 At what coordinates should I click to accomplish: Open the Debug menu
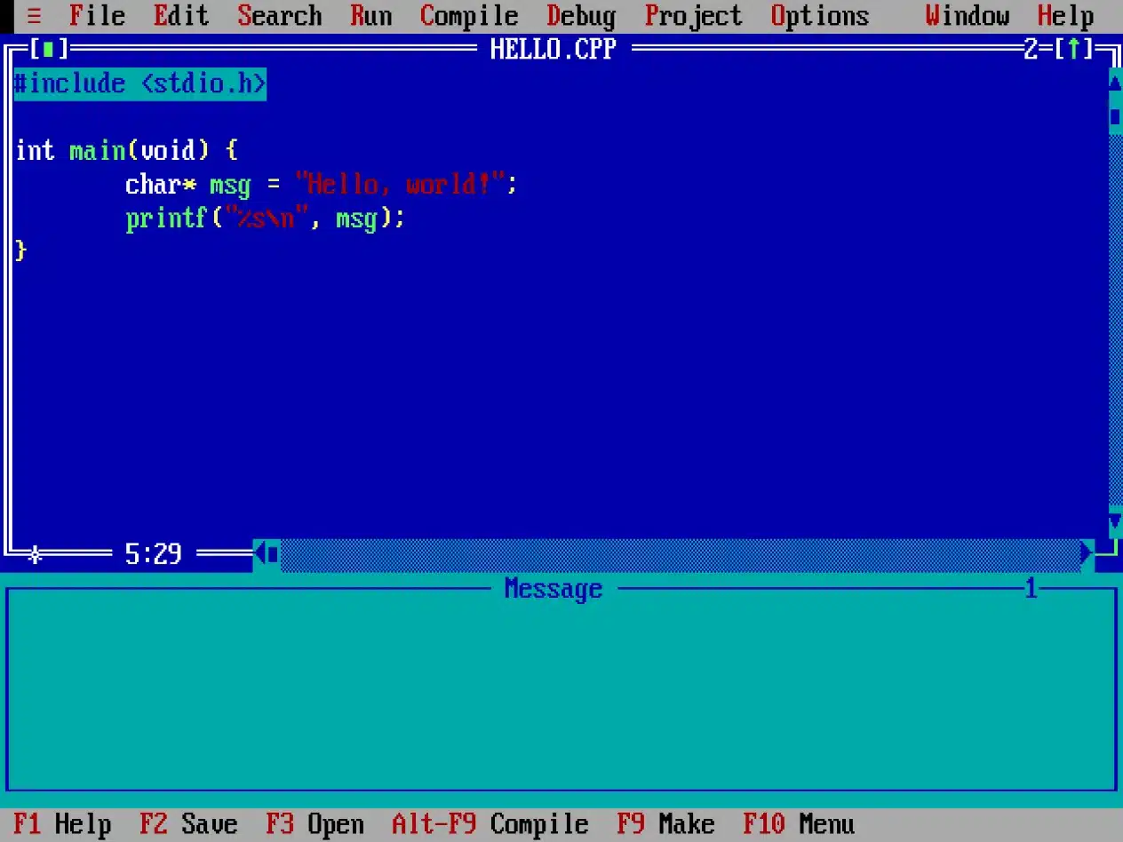[x=581, y=16]
